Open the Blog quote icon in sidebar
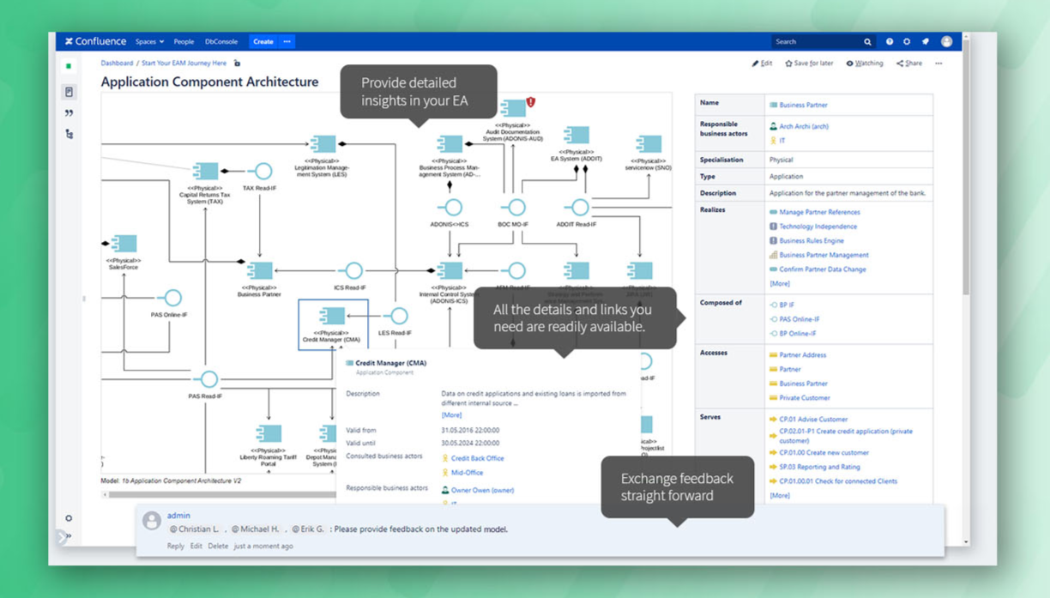The image size is (1050, 598). pyautogui.click(x=69, y=112)
